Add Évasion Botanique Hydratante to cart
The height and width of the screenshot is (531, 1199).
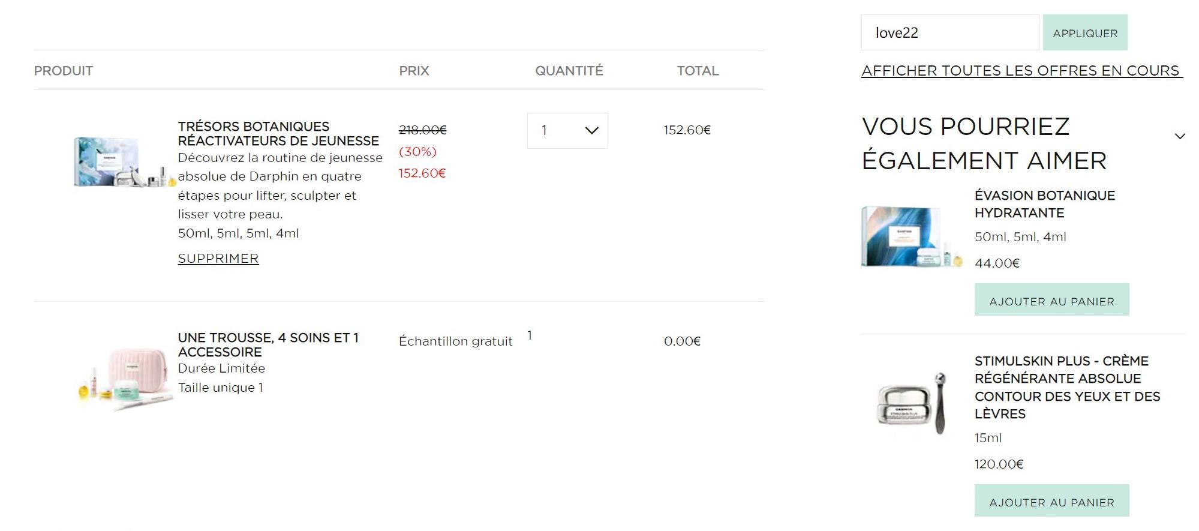click(x=1051, y=300)
